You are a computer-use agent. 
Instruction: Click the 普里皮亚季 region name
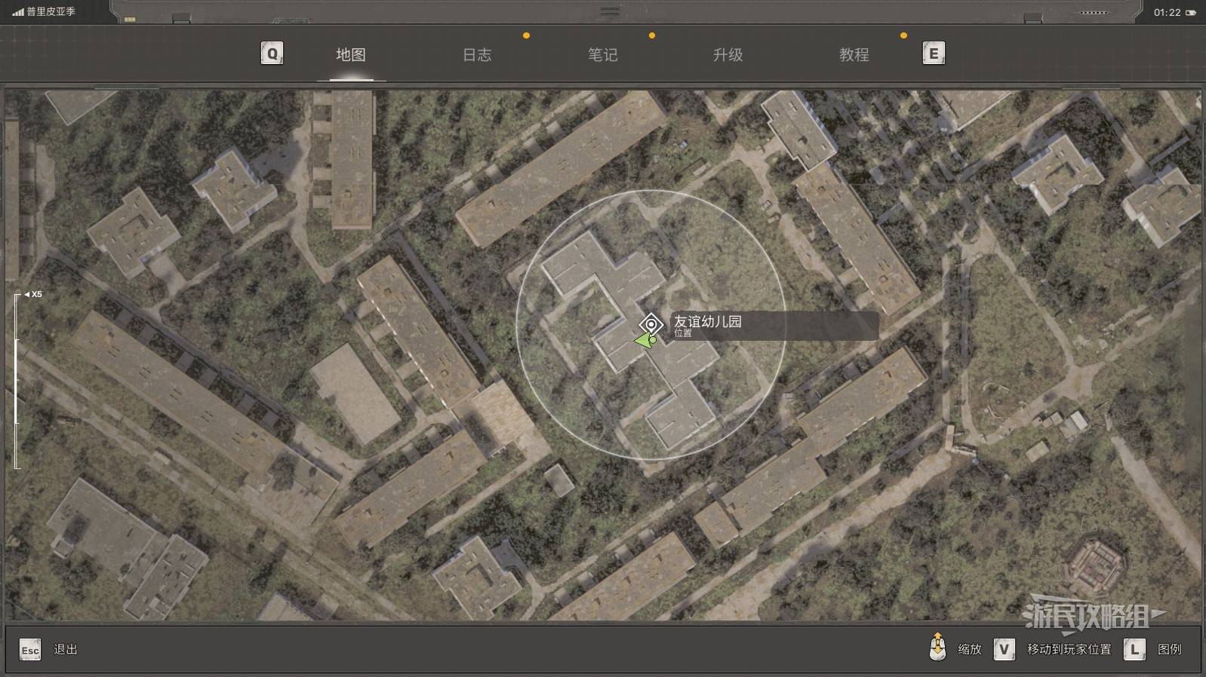51,12
